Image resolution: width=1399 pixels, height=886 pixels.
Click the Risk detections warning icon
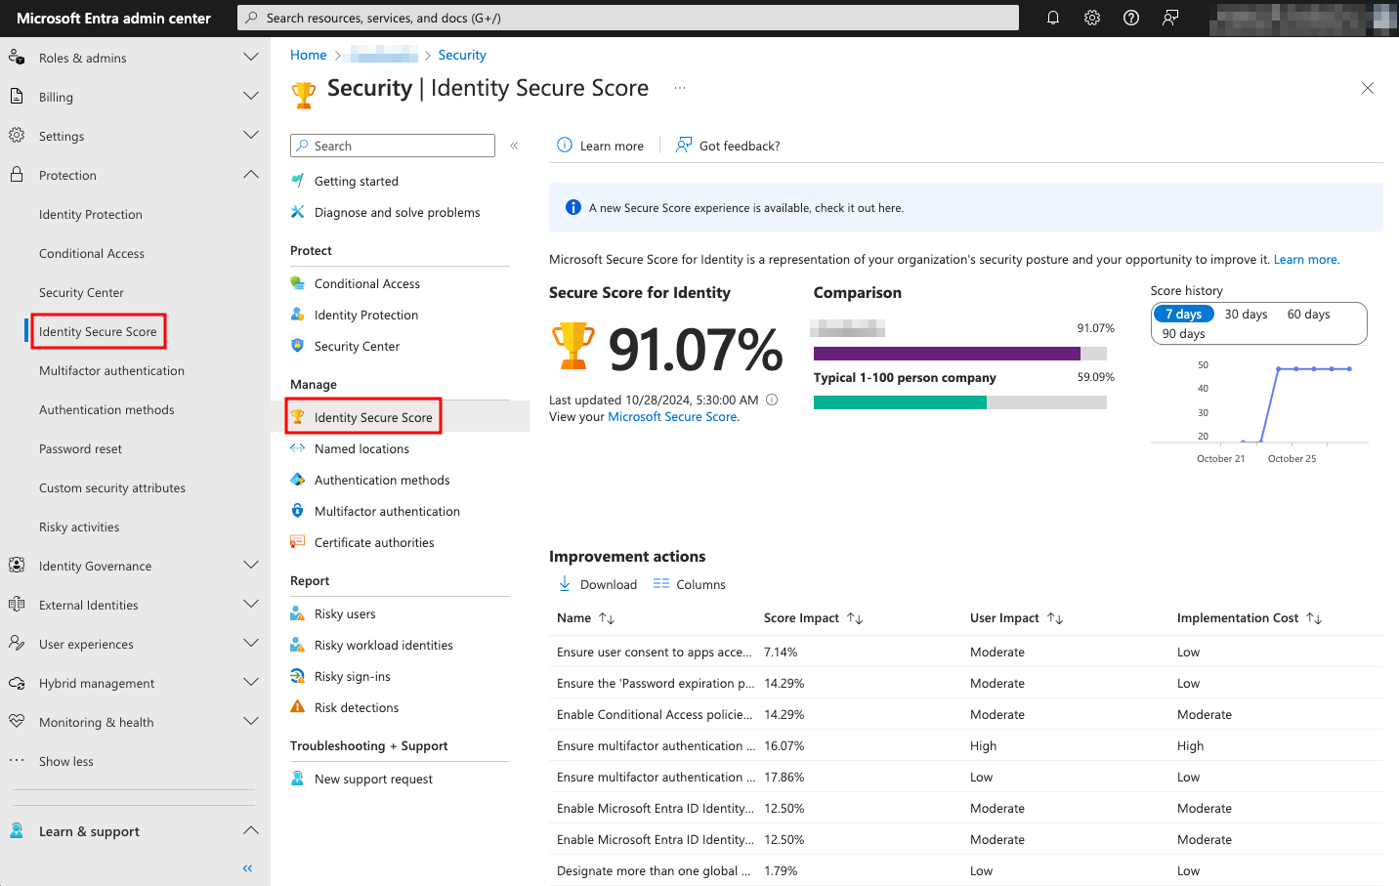point(298,706)
